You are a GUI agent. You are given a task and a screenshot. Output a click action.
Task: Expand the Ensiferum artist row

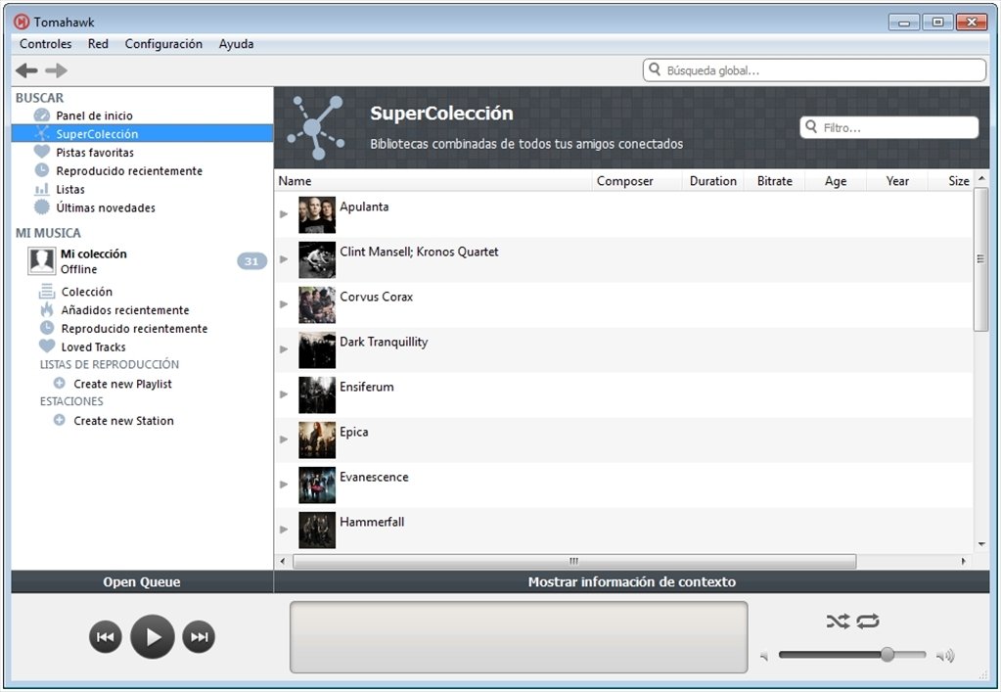284,394
